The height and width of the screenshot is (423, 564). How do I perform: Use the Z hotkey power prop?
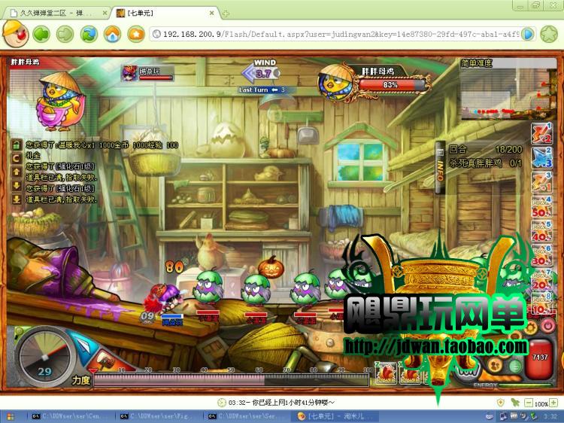(386, 373)
